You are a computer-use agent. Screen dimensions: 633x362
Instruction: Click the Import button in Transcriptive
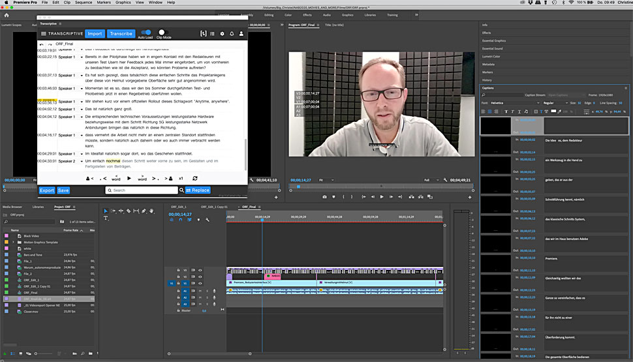(95, 33)
